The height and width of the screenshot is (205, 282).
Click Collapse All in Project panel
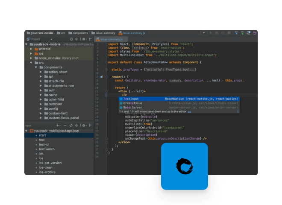[76, 39]
